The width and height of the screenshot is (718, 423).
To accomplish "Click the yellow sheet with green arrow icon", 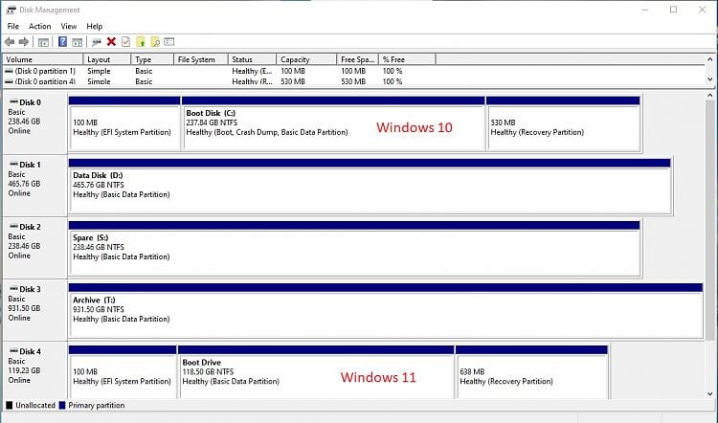I will (x=141, y=42).
